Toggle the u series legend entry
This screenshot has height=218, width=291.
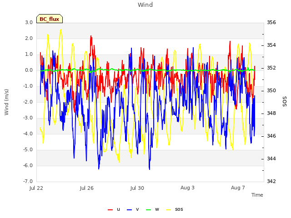(114, 209)
